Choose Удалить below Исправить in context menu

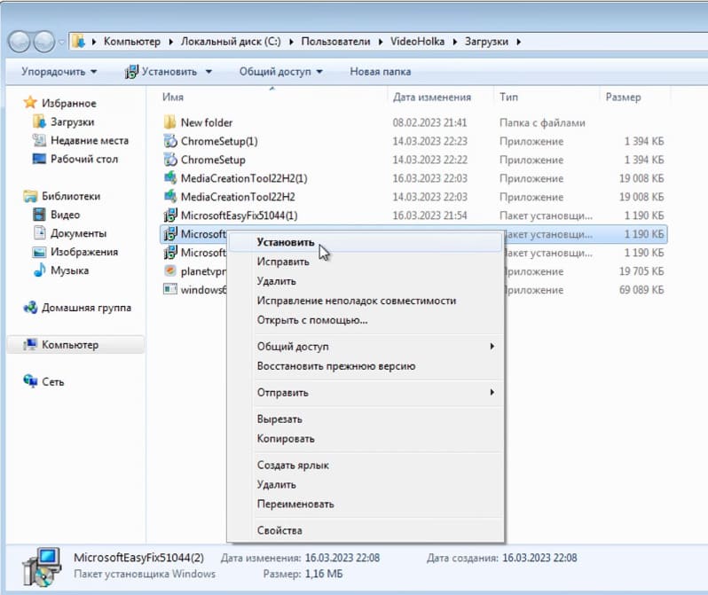[366, 281]
